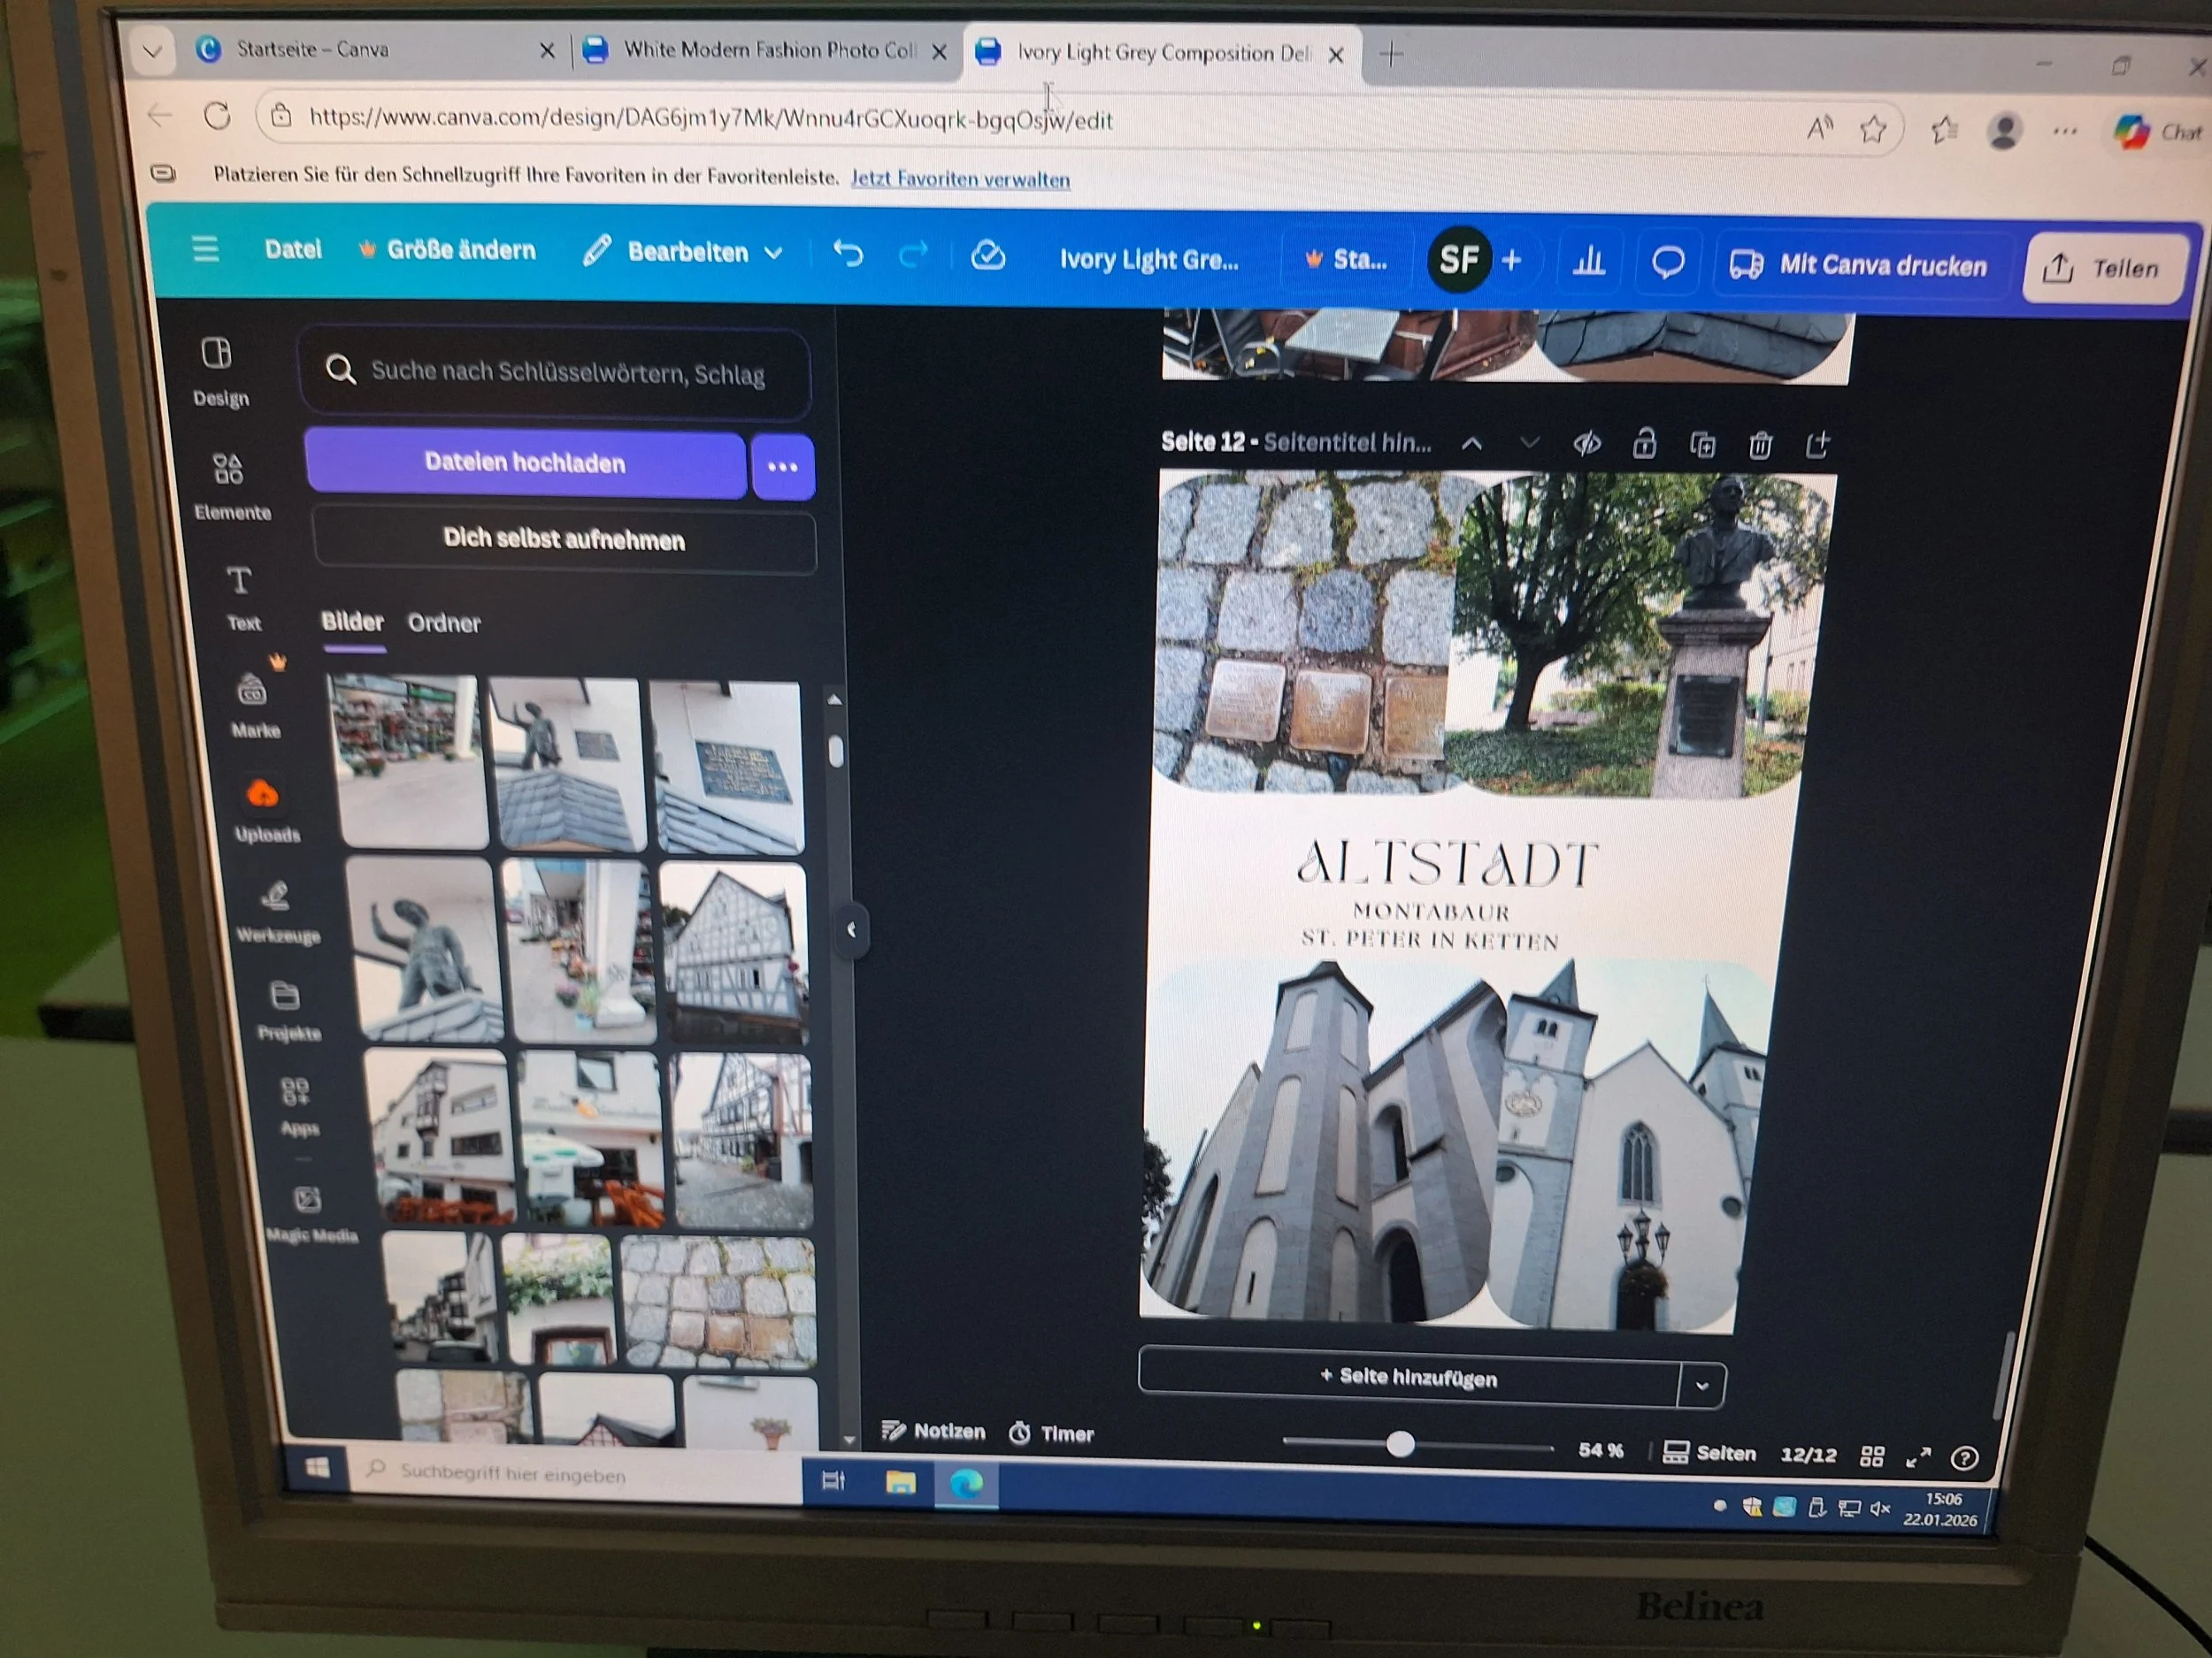Delete page 12 with trash icon
The width and height of the screenshot is (2212, 1658).
(1760, 445)
